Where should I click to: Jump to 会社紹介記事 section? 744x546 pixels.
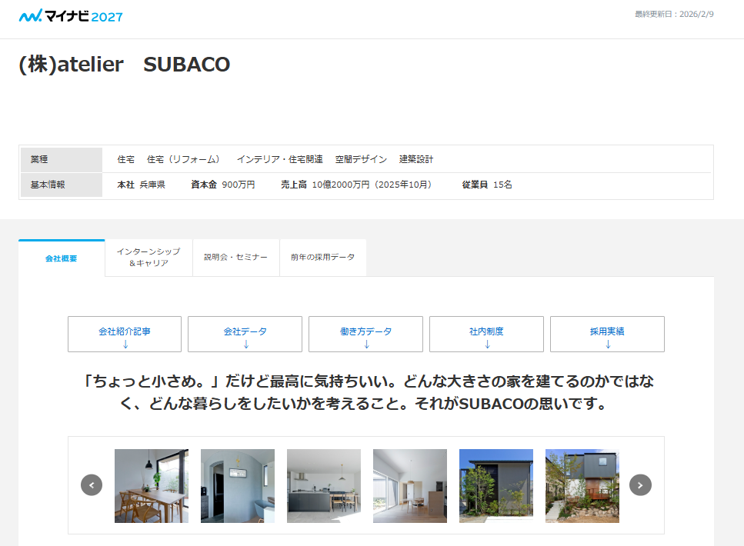(x=125, y=335)
